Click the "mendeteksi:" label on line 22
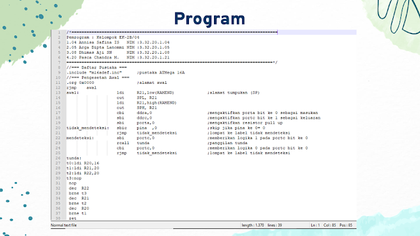The width and height of the screenshot is (420, 236). coord(80,138)
